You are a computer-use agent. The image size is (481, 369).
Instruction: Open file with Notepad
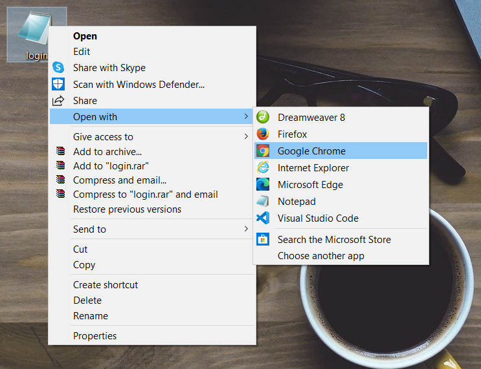[x=341, y=202]
